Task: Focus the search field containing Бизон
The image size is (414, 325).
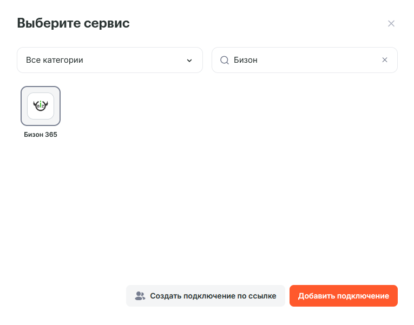Action: pos(303,60)
